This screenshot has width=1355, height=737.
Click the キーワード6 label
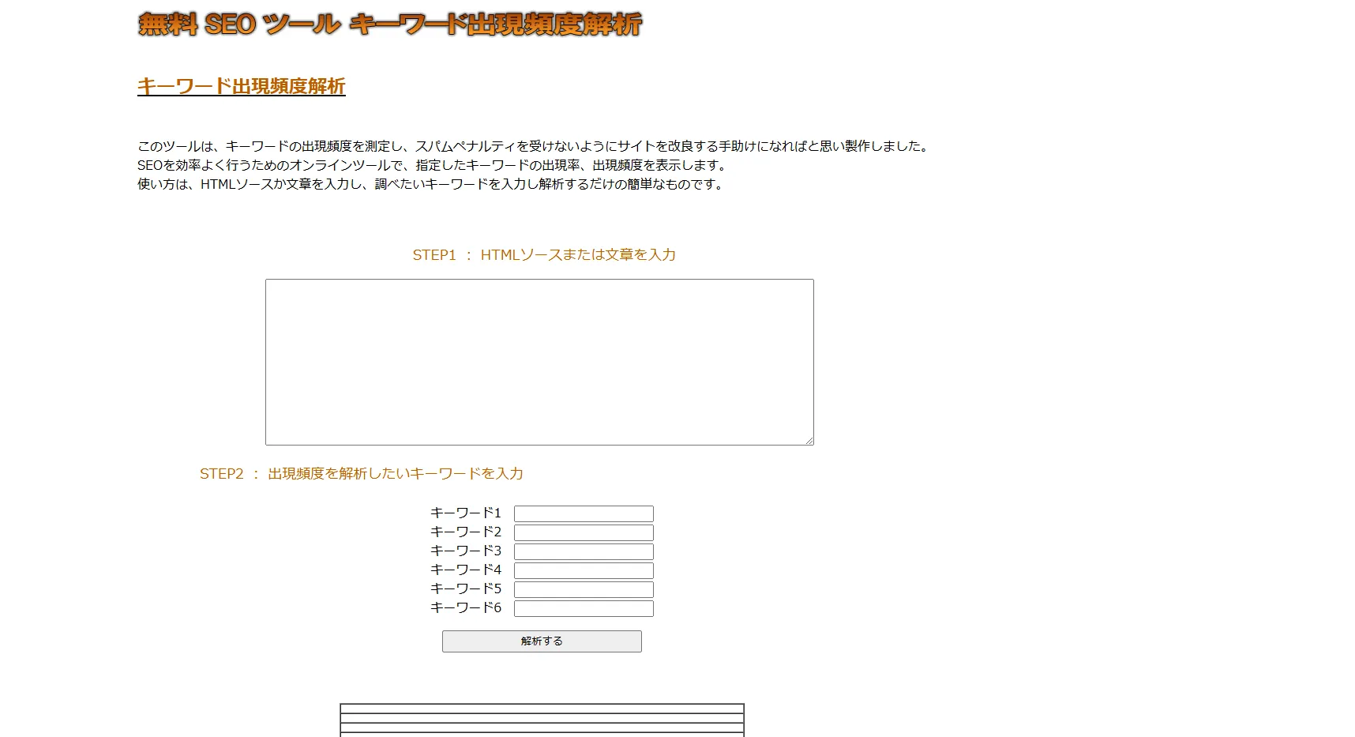tap(466, 607)
